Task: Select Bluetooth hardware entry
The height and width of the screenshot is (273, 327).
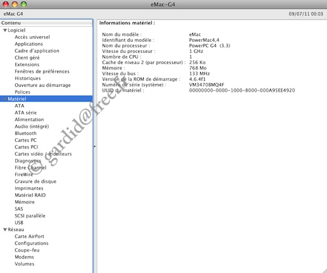Action: pos(26,134)
